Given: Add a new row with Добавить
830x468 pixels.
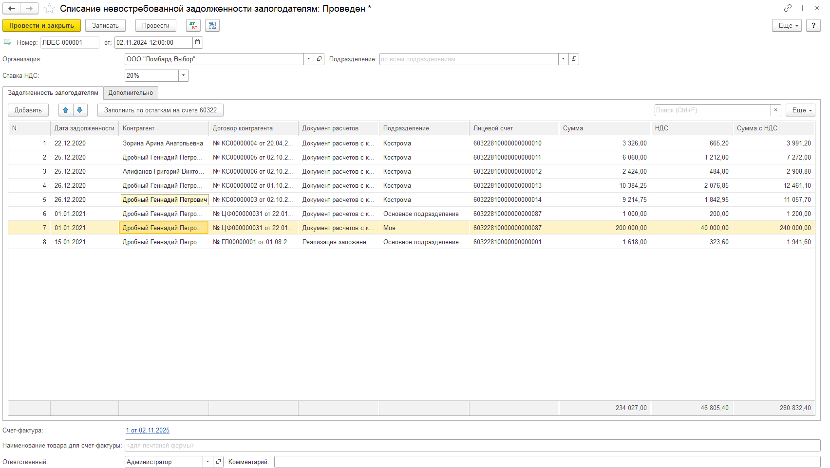Looking at the screenshot, I should pos(28,110).
